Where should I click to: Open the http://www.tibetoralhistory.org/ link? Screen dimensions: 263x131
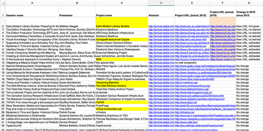(192, 89)
